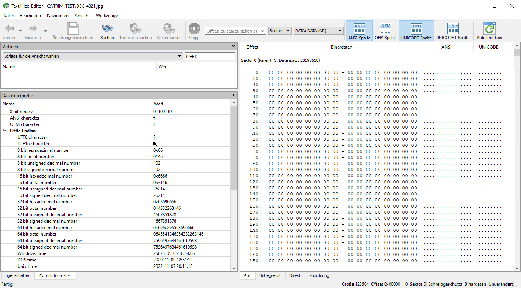Click the 0 HEX template offset field
521x288 pixels.
click(210, 56)
